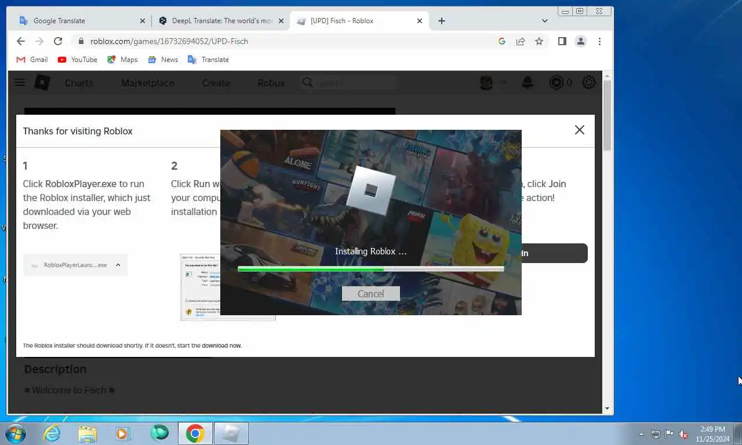Open Maps bookmark
The height and width of the screenshot is (445, 742).
click(x=122, y=60)
